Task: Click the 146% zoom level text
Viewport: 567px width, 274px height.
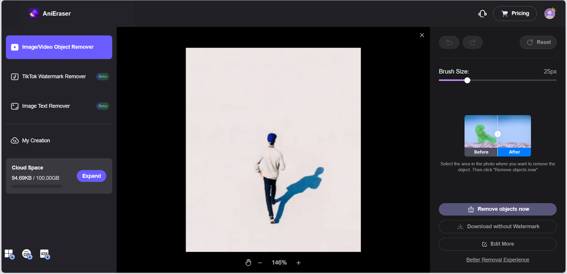Action: click(279, 262)
